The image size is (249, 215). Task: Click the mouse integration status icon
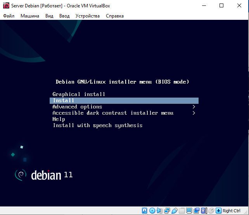211,211
